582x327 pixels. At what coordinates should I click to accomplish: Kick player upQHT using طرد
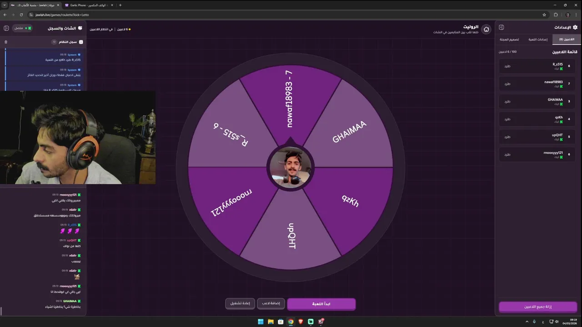point(507,137)
